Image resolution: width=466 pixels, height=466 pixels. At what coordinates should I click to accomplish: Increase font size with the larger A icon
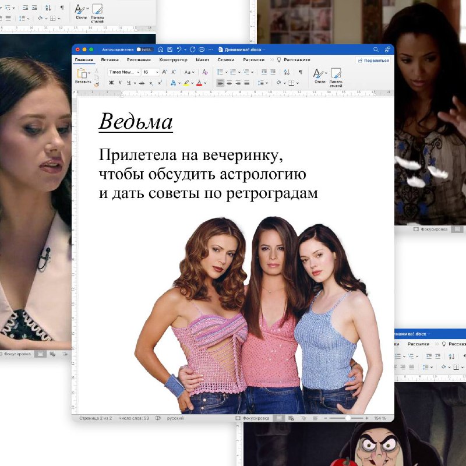point(164,72)
